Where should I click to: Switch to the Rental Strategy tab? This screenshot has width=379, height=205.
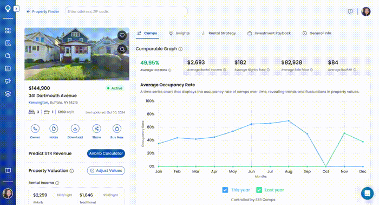(219, 33)
